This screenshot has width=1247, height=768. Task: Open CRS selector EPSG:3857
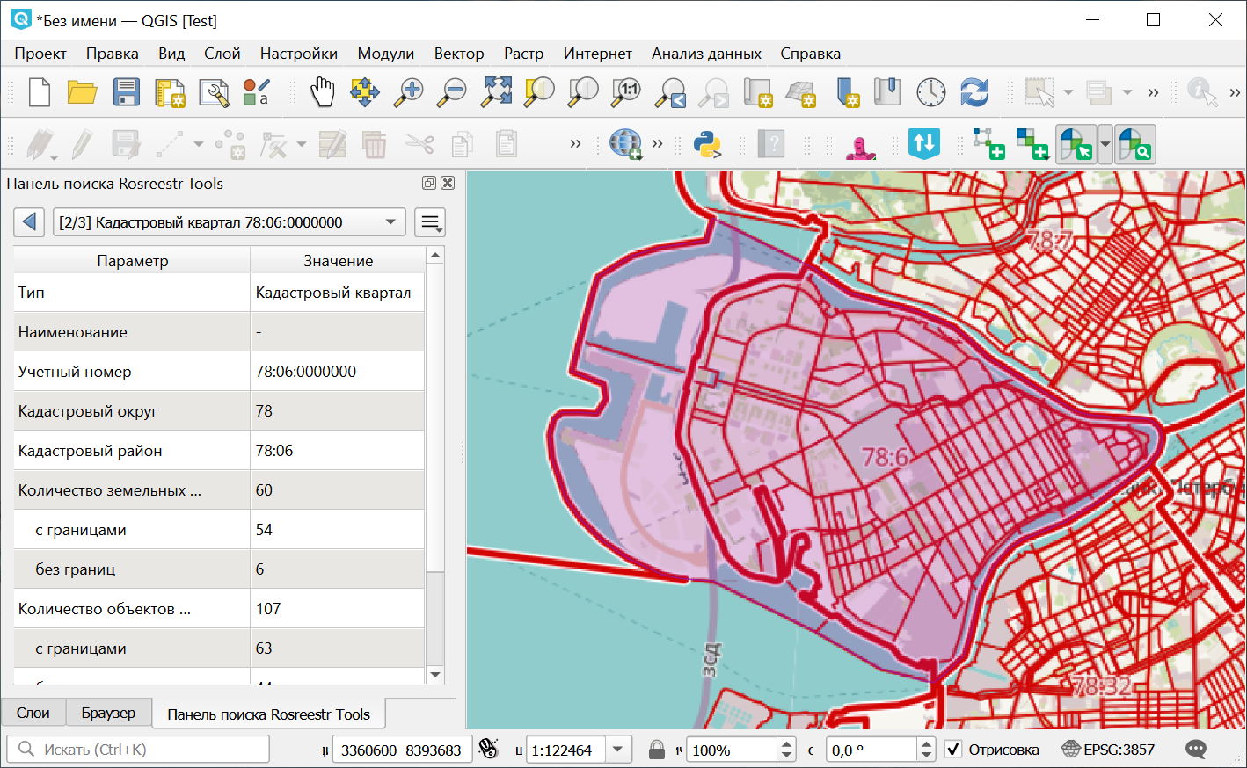(x=1108, y=750)
